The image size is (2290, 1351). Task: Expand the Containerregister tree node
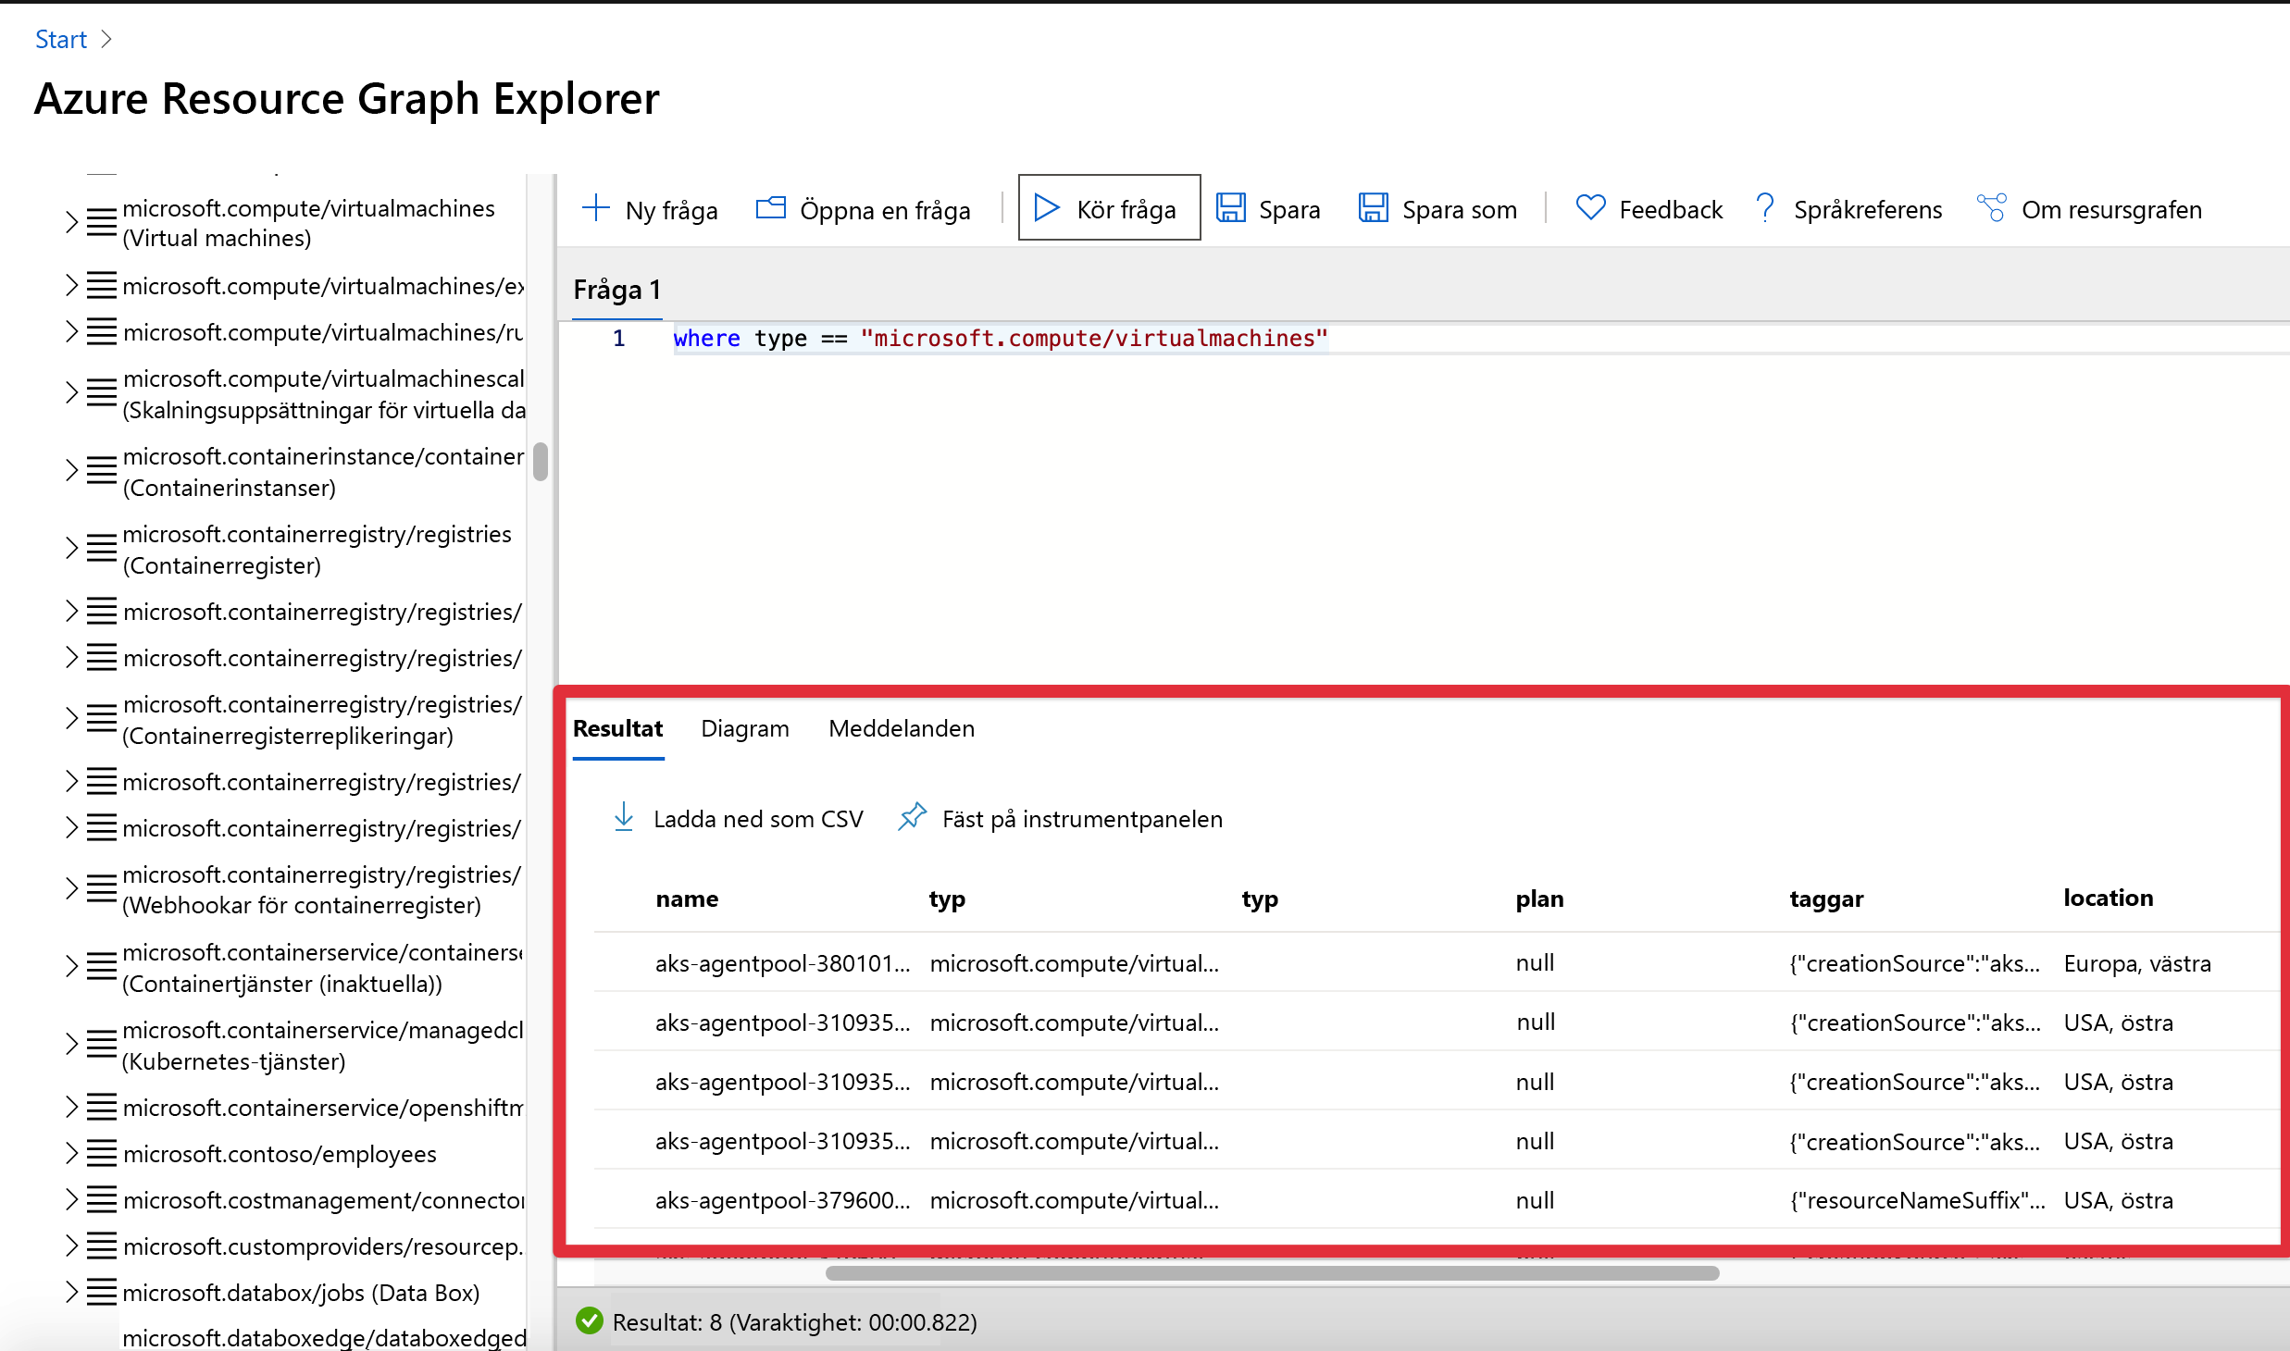click(x=71, y=549)
